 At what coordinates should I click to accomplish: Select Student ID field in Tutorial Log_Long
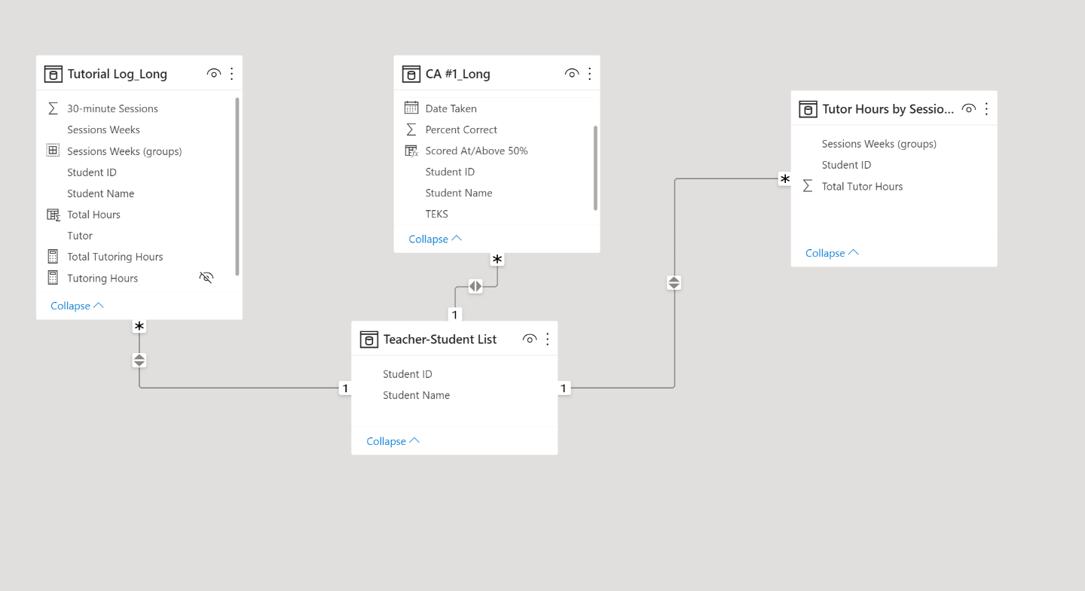point(92,172)
